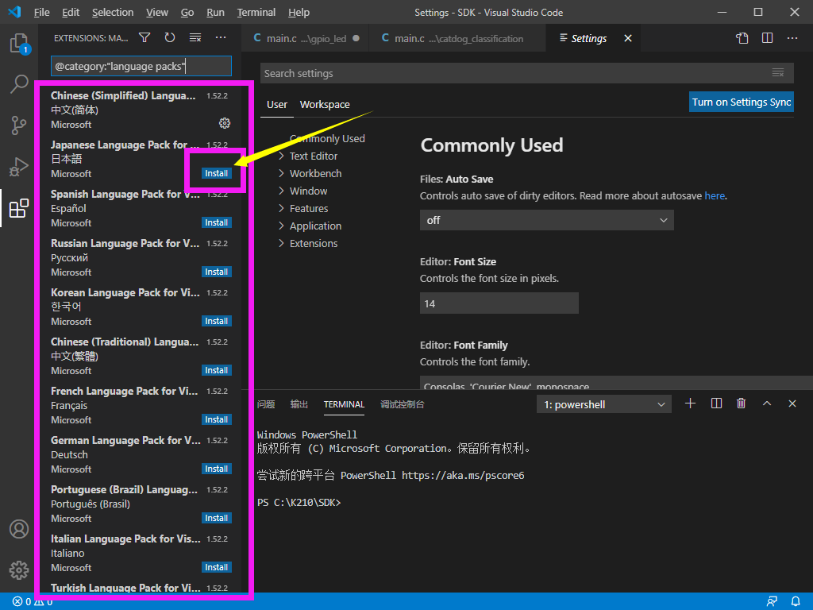The image size is (813, 610).
Task: Install Spanish Language Pack
Action: (216, 222)
